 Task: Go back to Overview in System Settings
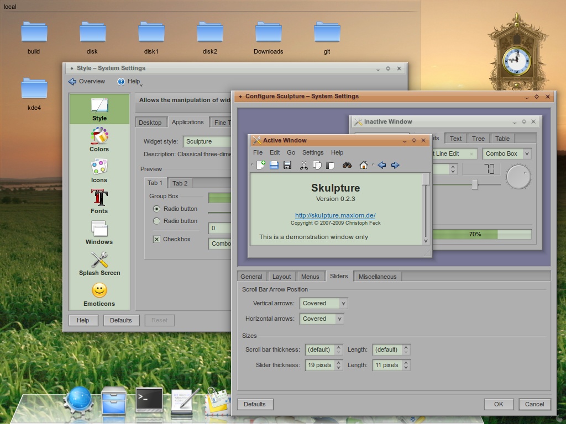[x=87, y=82]
